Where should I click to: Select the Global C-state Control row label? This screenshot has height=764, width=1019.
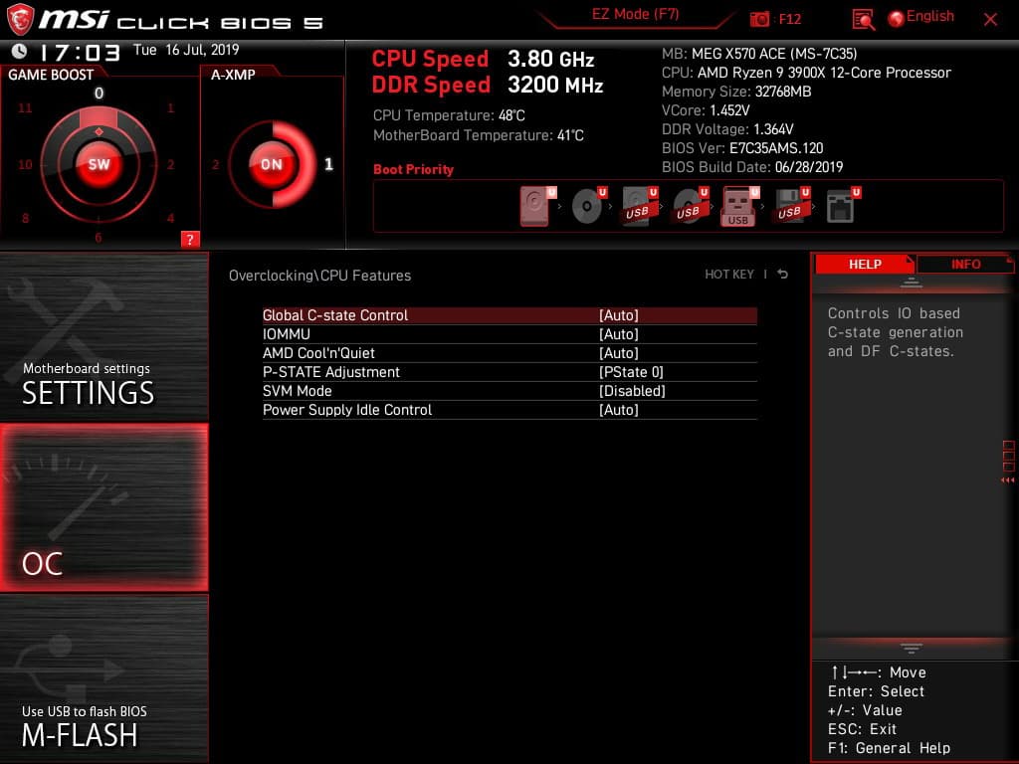click(335, 315)
